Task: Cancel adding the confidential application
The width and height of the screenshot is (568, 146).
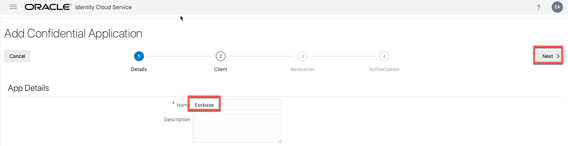Action: pos(17,56)
